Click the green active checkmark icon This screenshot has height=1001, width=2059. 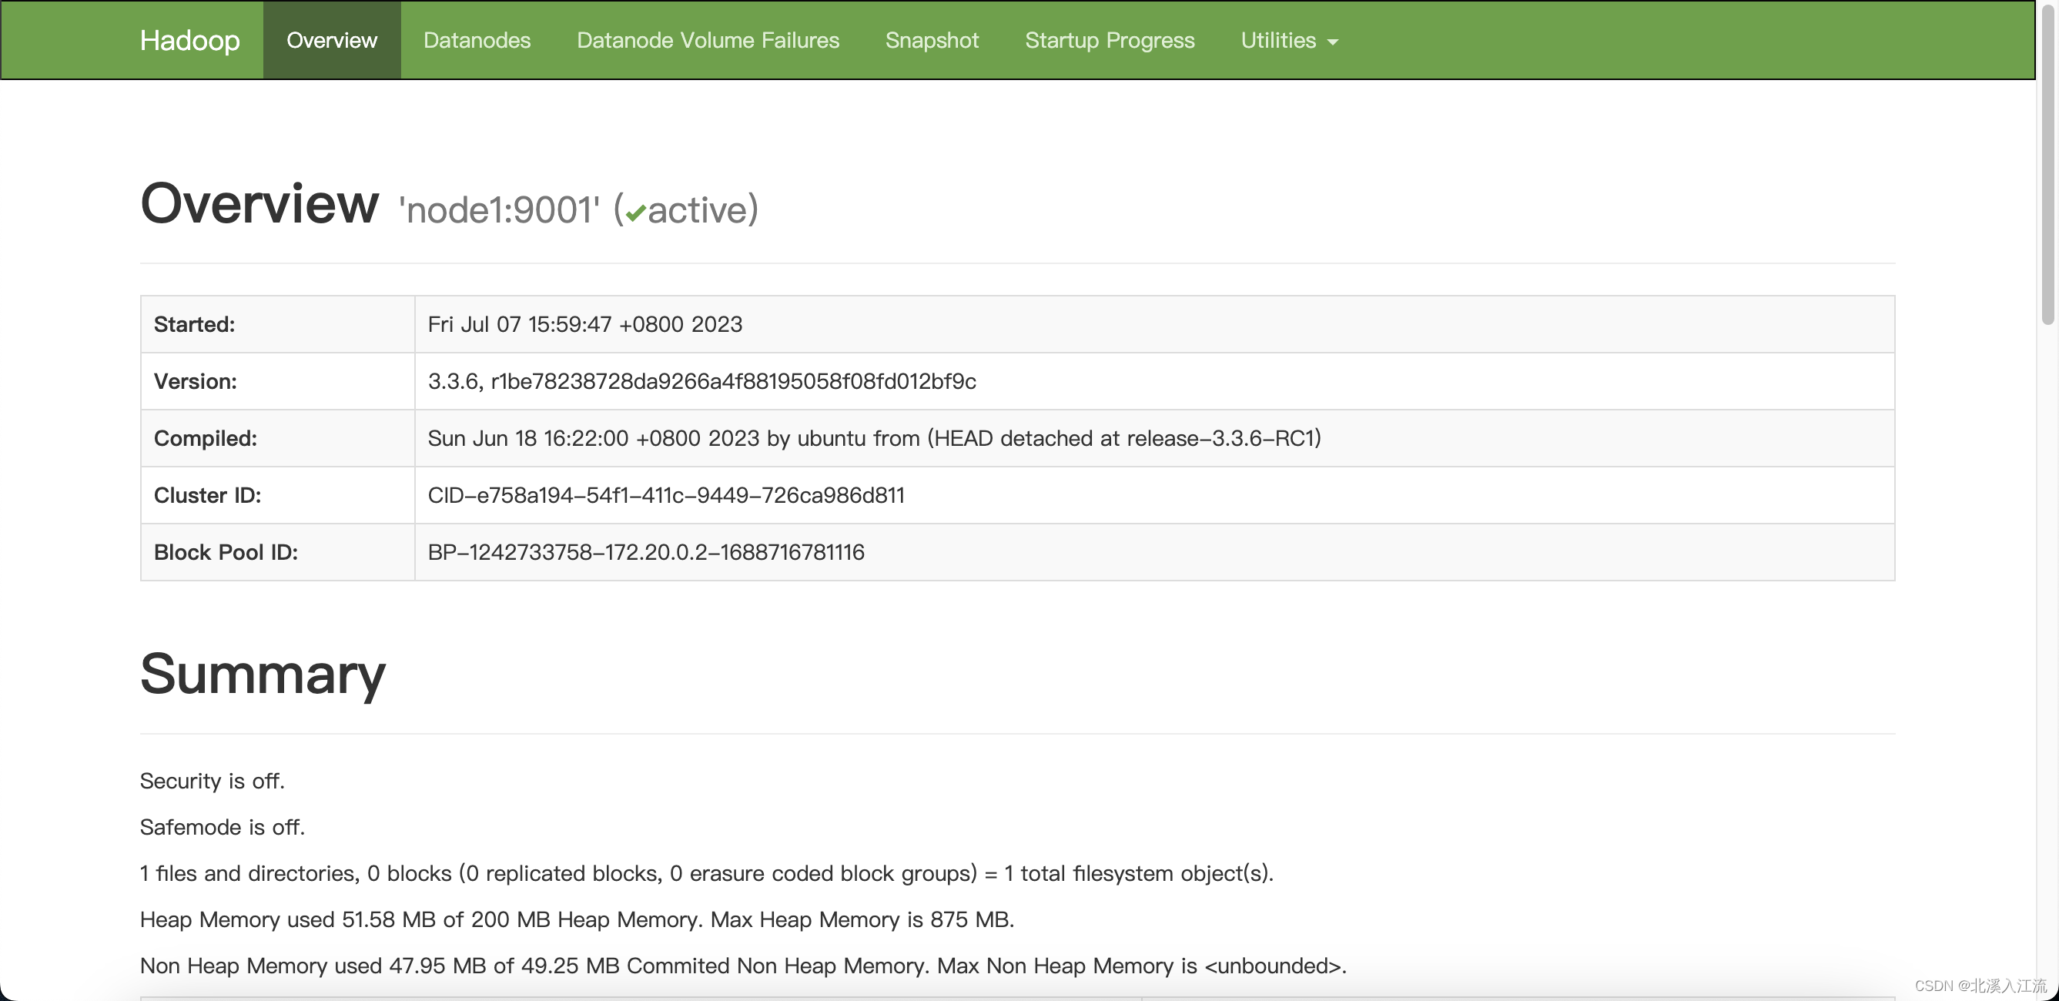point(635,213)
